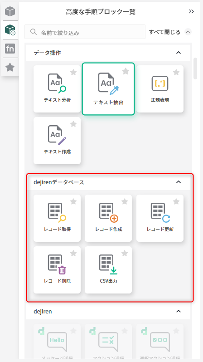Open the favorites star sidebar tab
Image resolution: width=203 pixels, height=362 pixels.
click(x=10, y=68)
